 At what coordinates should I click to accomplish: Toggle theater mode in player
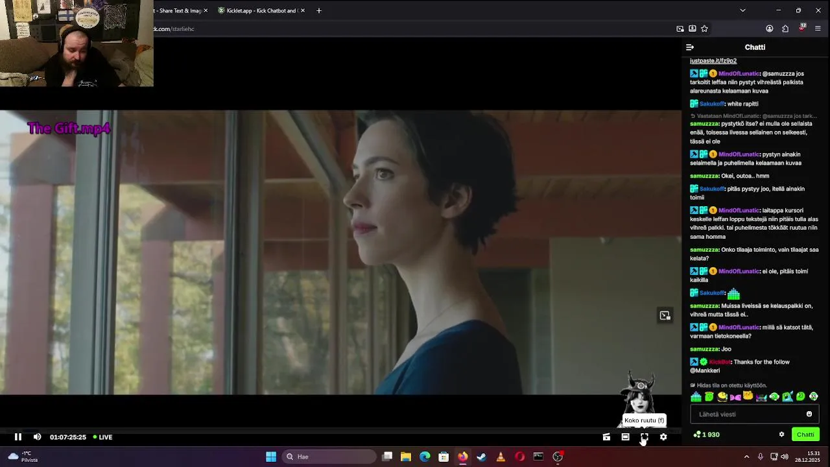tap(625, 437)
